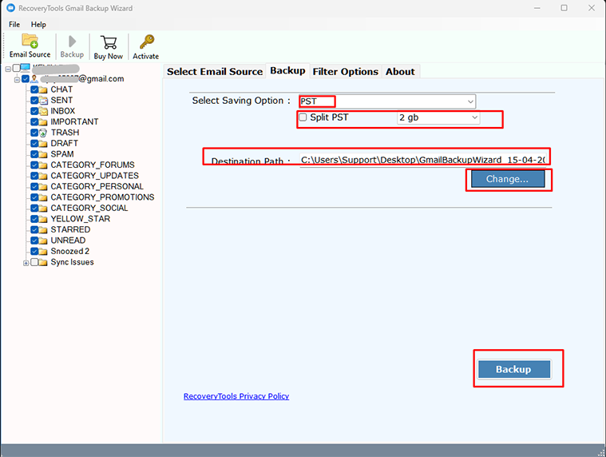Viewport: 606px width, 457px height.
Task: Uncheck the SPAM folder checkbox
Action: point(34,155)
